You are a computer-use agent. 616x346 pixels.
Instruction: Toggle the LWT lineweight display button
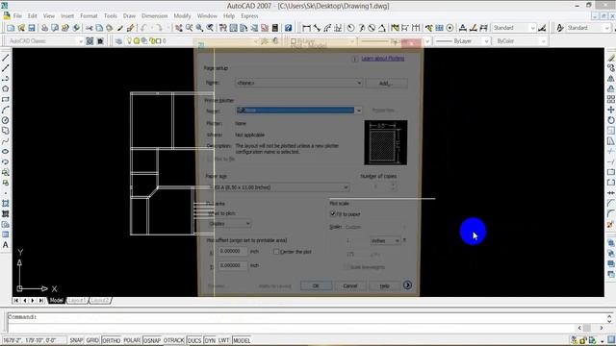tap(223, 340)
